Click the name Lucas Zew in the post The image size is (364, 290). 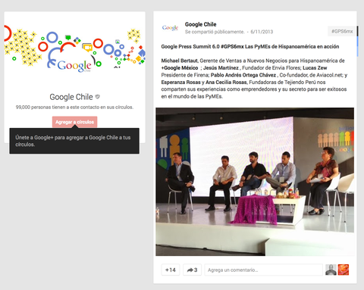tap(315, 67)
